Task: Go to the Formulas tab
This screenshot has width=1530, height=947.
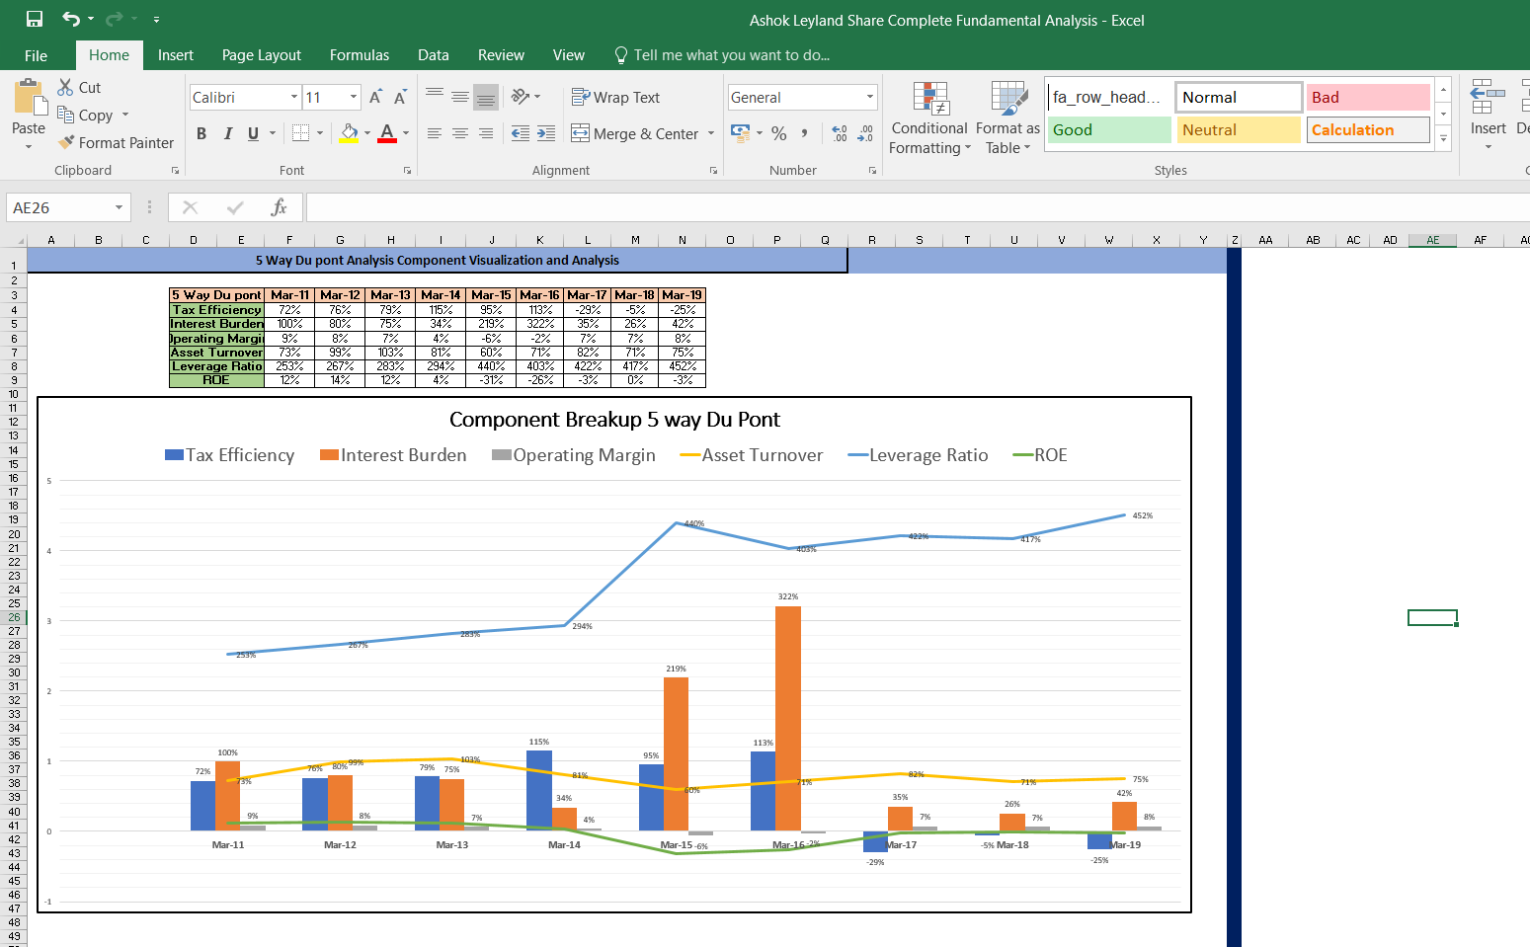Action: [x=360, y=55]
